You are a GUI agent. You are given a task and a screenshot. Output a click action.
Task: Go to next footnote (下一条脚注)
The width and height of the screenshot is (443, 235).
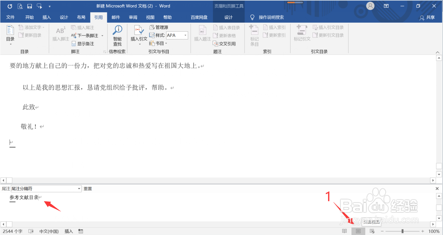pos(85,36)
